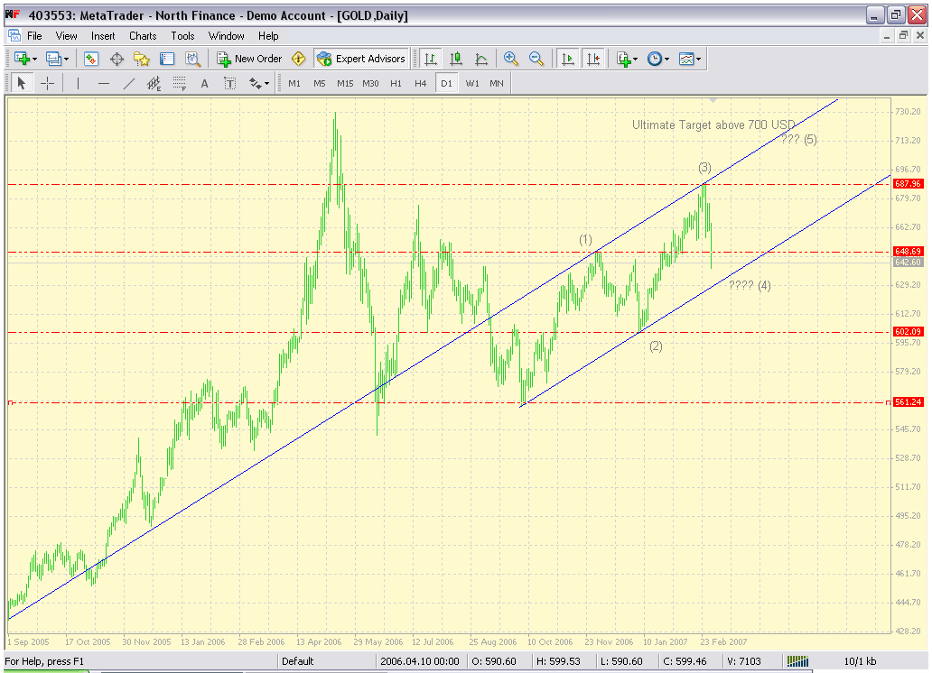The image size is (932, 673).
Task: Open the Strategy Tester icon
Action: coord(192,59)
